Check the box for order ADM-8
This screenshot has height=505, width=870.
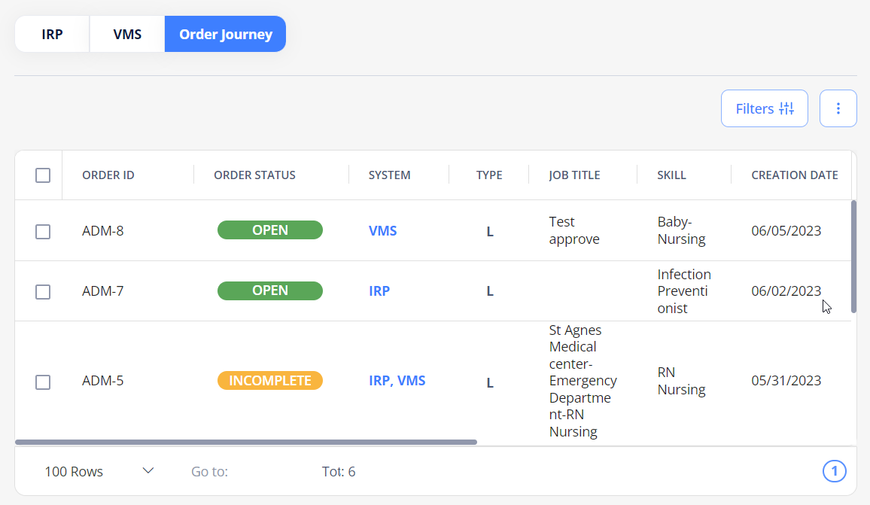click(x=43, y=231)
